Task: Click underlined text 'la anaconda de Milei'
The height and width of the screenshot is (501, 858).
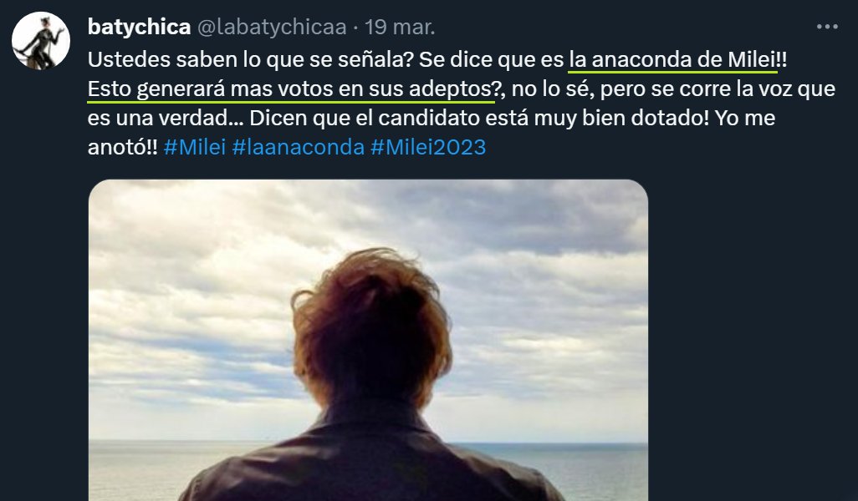Action: point(672,59)
